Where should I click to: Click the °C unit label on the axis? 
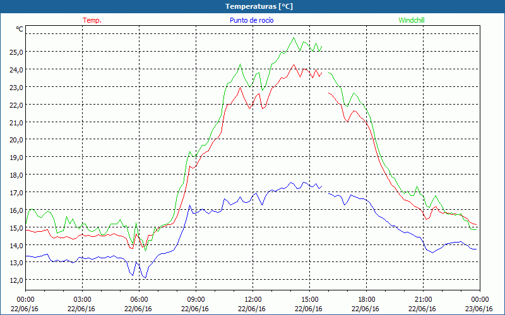point(20,29)
